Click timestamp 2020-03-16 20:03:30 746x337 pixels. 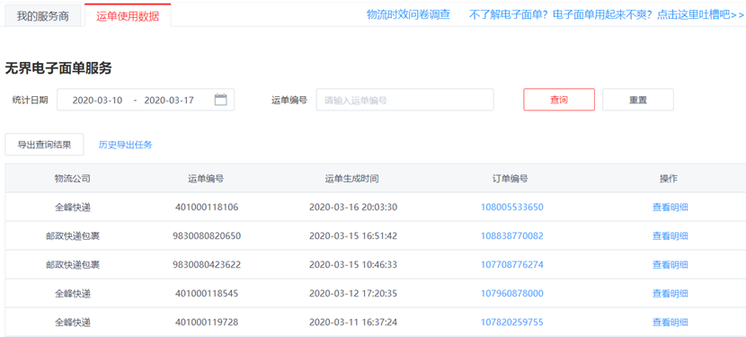353,207
